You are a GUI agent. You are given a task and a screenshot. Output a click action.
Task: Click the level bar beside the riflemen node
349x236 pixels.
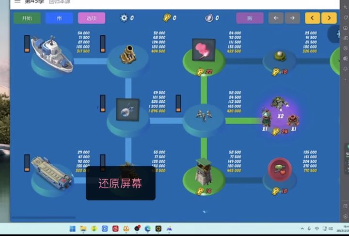point(178,103)
